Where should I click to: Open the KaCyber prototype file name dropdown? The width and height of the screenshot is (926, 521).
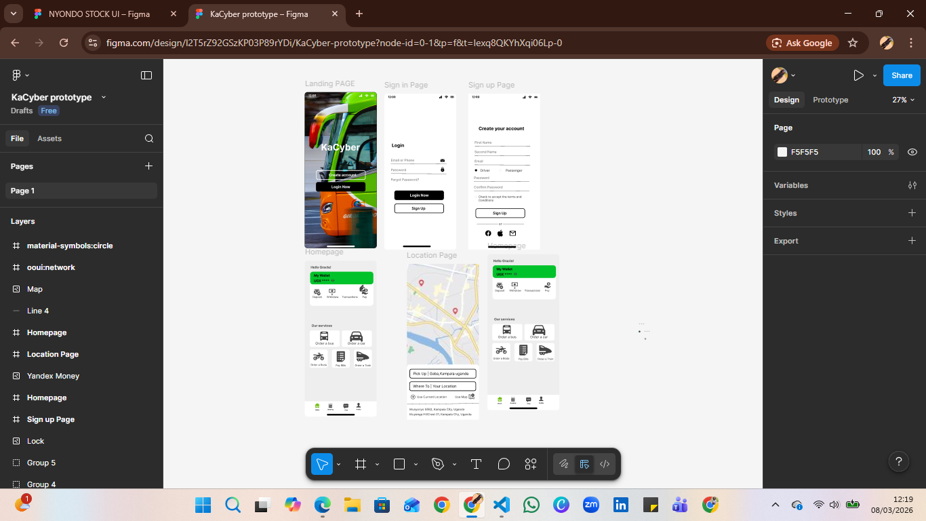click(104, 98)
